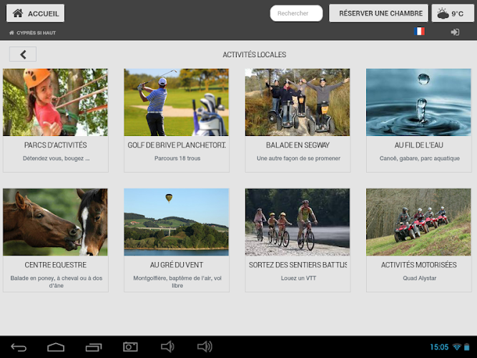Click the login arrow icon
This screenshot has height=358, width=477.
click(x=455, y=32)
